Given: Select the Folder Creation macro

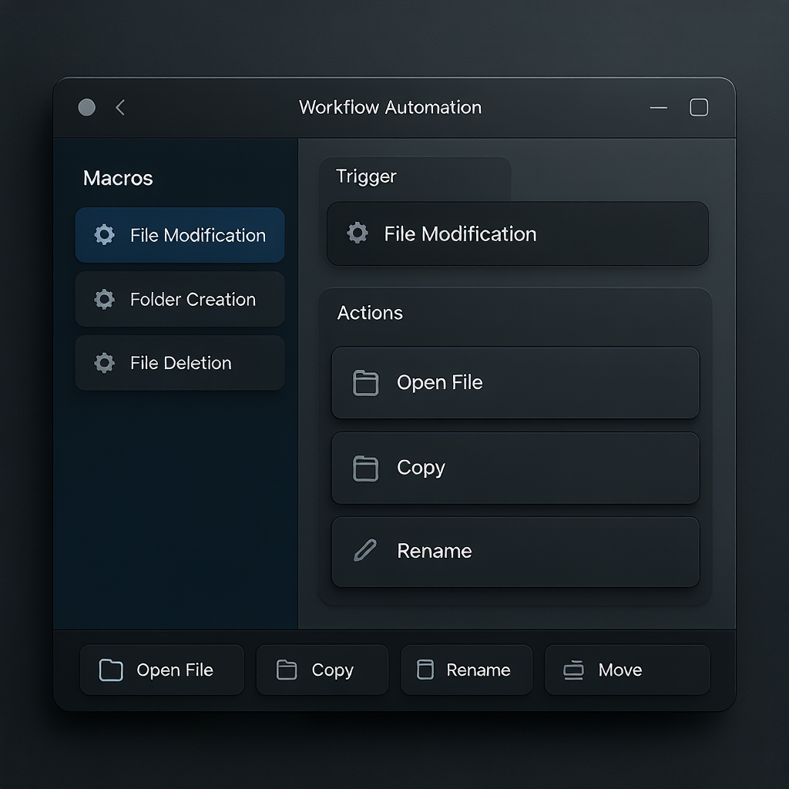Looking at the screenshot, I should click(180, 299).
